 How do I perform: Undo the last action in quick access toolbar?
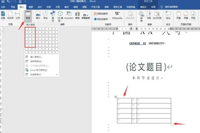8,1
